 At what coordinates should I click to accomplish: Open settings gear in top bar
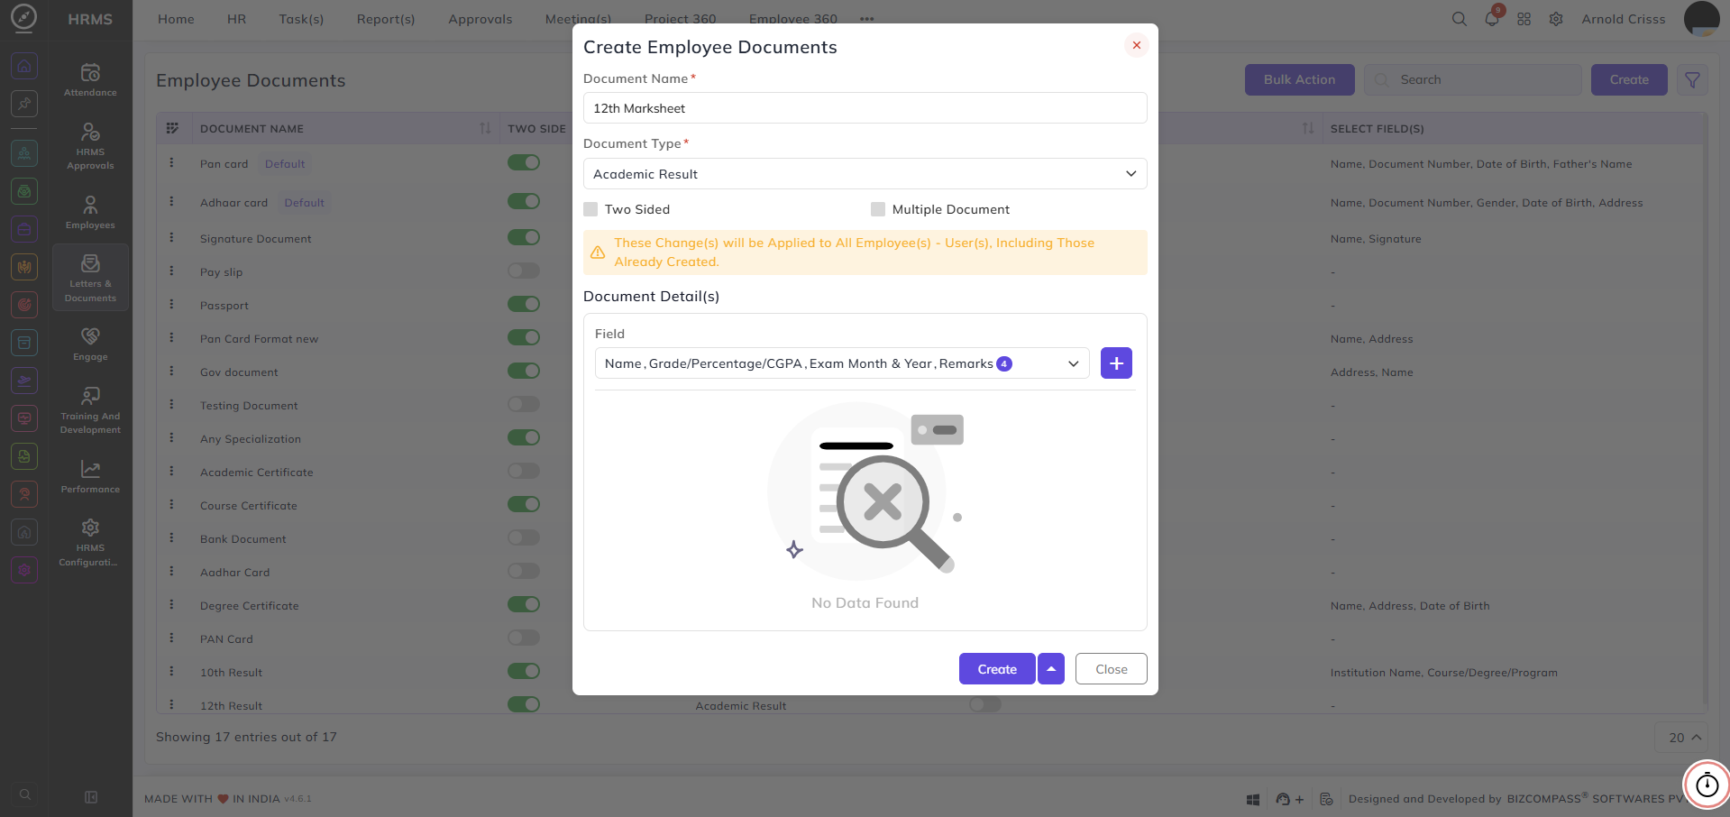1556,19
